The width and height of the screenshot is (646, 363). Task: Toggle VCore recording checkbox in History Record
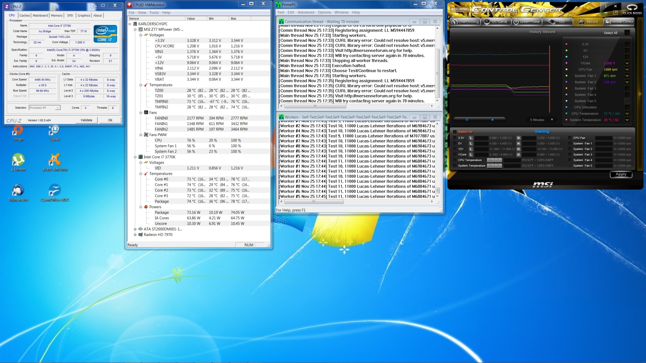[x=627, y=63]
